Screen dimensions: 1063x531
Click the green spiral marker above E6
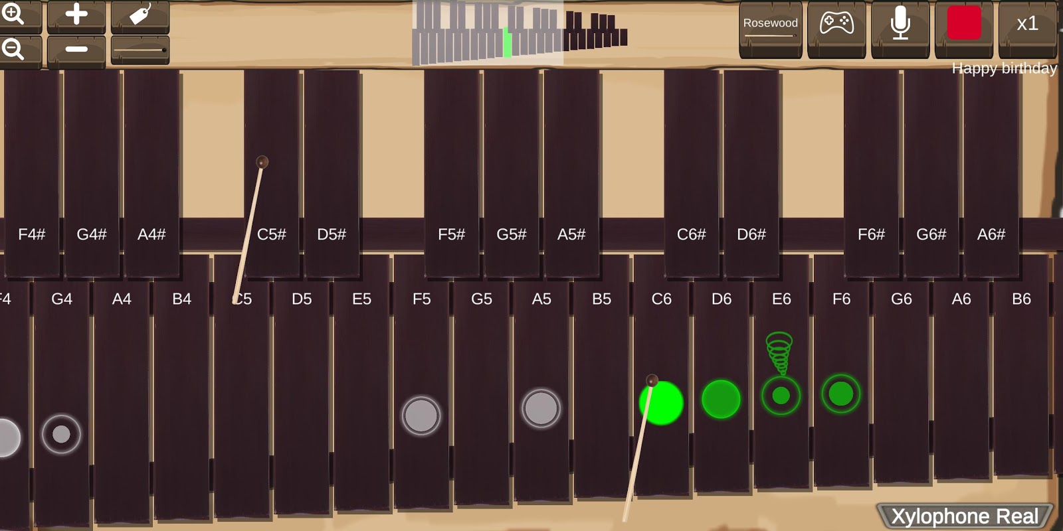[x=779, y=353]
